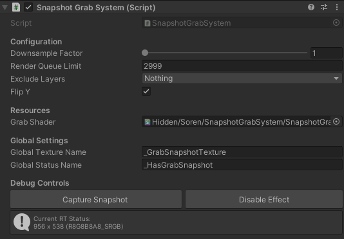Image resolution: width=344 pixels, height=239 pixels.
Task: Click the Render Queue Limit field
Action: pyautogui.click(x=242, y=66)
